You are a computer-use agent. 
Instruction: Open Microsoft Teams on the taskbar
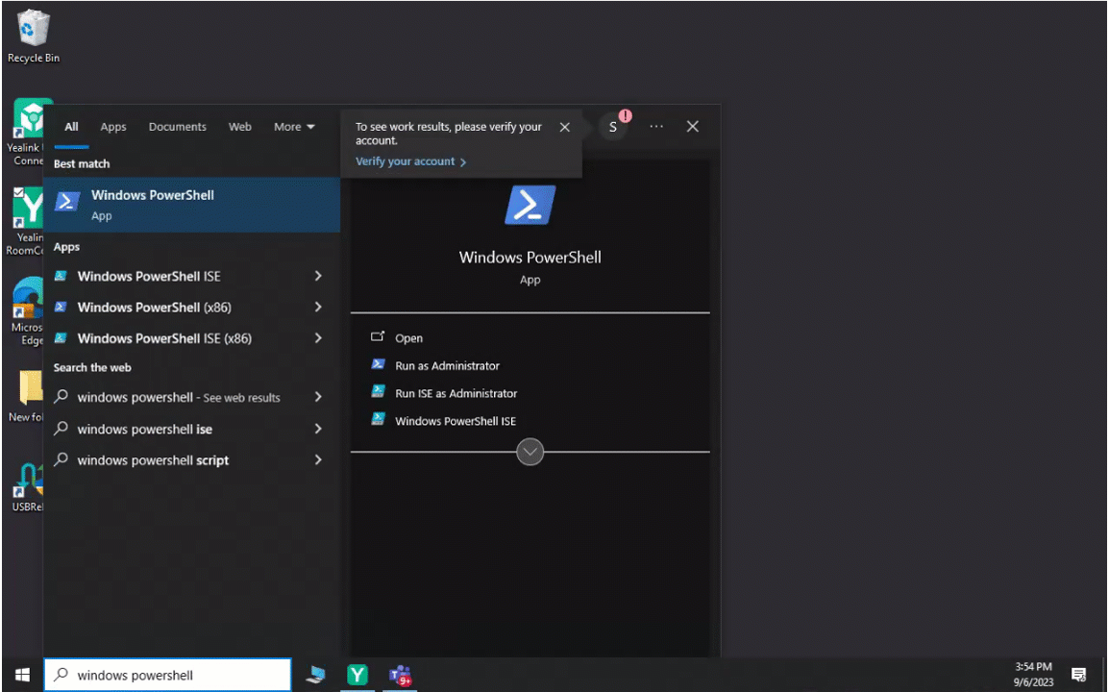pos(400,676)
